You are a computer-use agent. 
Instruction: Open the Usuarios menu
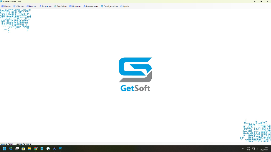coord(75,6)
